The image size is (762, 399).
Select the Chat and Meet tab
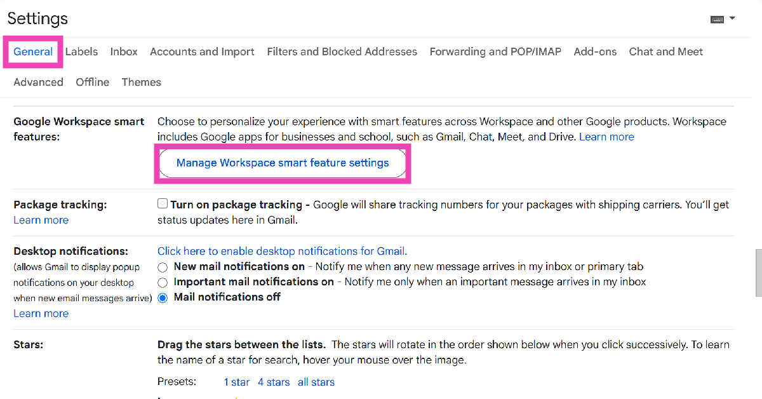point(665,51)
